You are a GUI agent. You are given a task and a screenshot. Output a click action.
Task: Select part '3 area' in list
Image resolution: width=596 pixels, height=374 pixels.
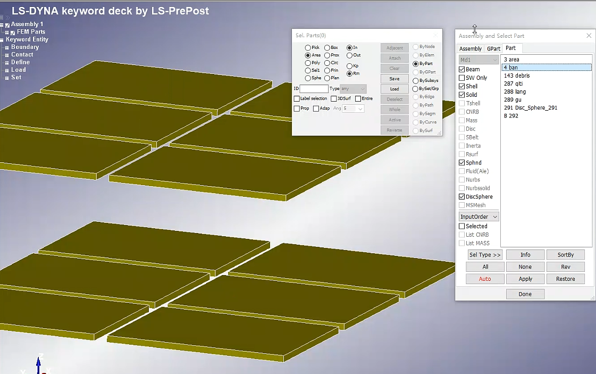547,60
